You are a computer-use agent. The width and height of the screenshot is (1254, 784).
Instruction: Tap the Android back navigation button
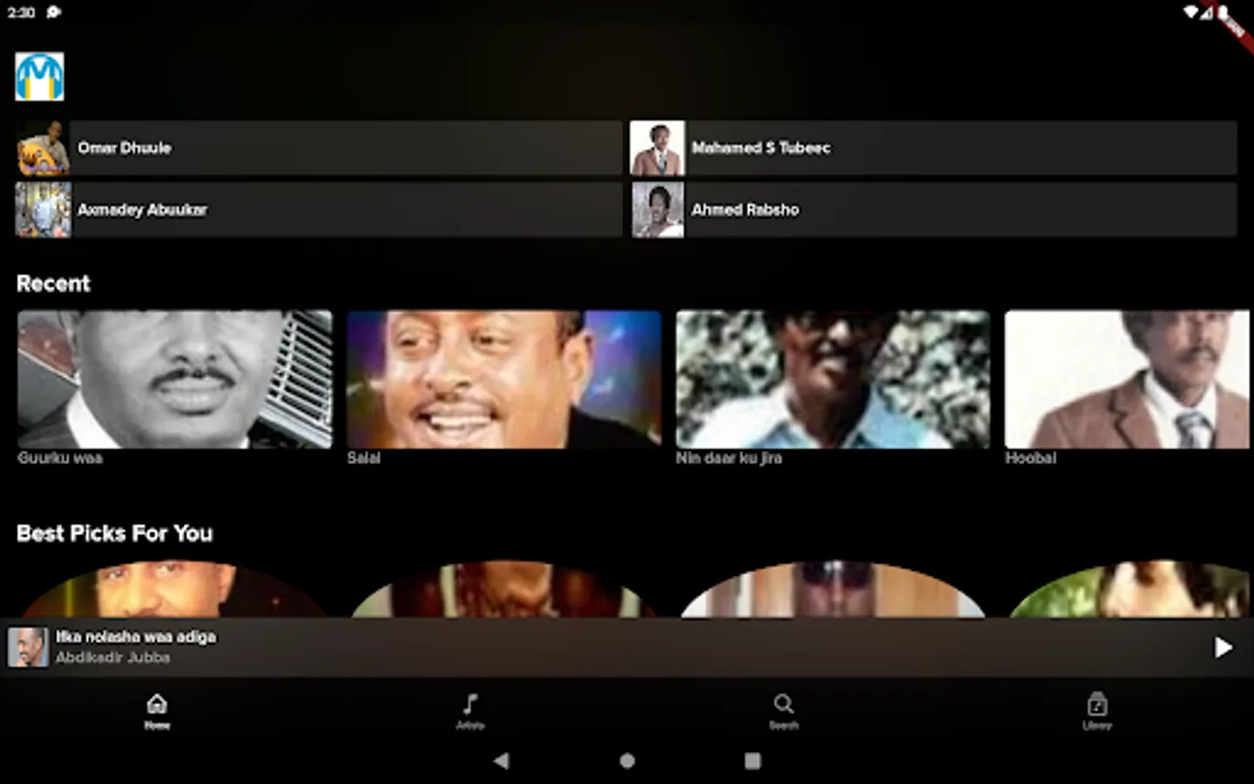pos(502,760)
